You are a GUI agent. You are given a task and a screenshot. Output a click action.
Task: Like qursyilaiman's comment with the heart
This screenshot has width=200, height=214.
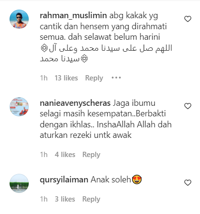(188, 183)
